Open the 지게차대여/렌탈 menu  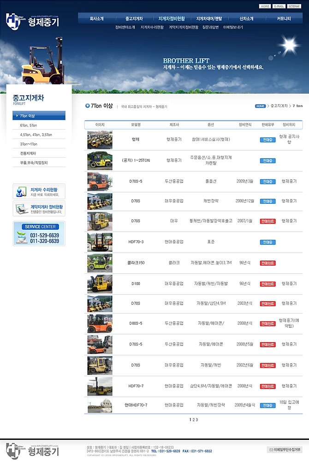(x=209, y=18)
